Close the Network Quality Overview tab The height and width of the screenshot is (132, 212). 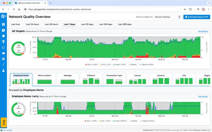point(45,3)
